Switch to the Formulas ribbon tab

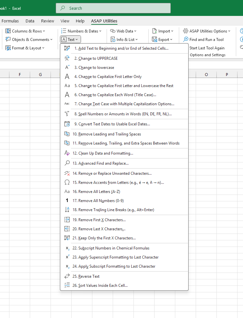tap(10, 21)
